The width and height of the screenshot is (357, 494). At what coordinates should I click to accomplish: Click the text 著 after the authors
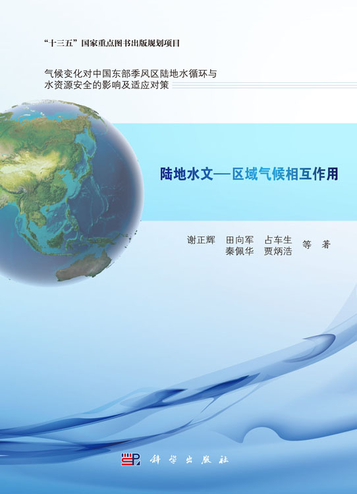(x=326, y=245)
